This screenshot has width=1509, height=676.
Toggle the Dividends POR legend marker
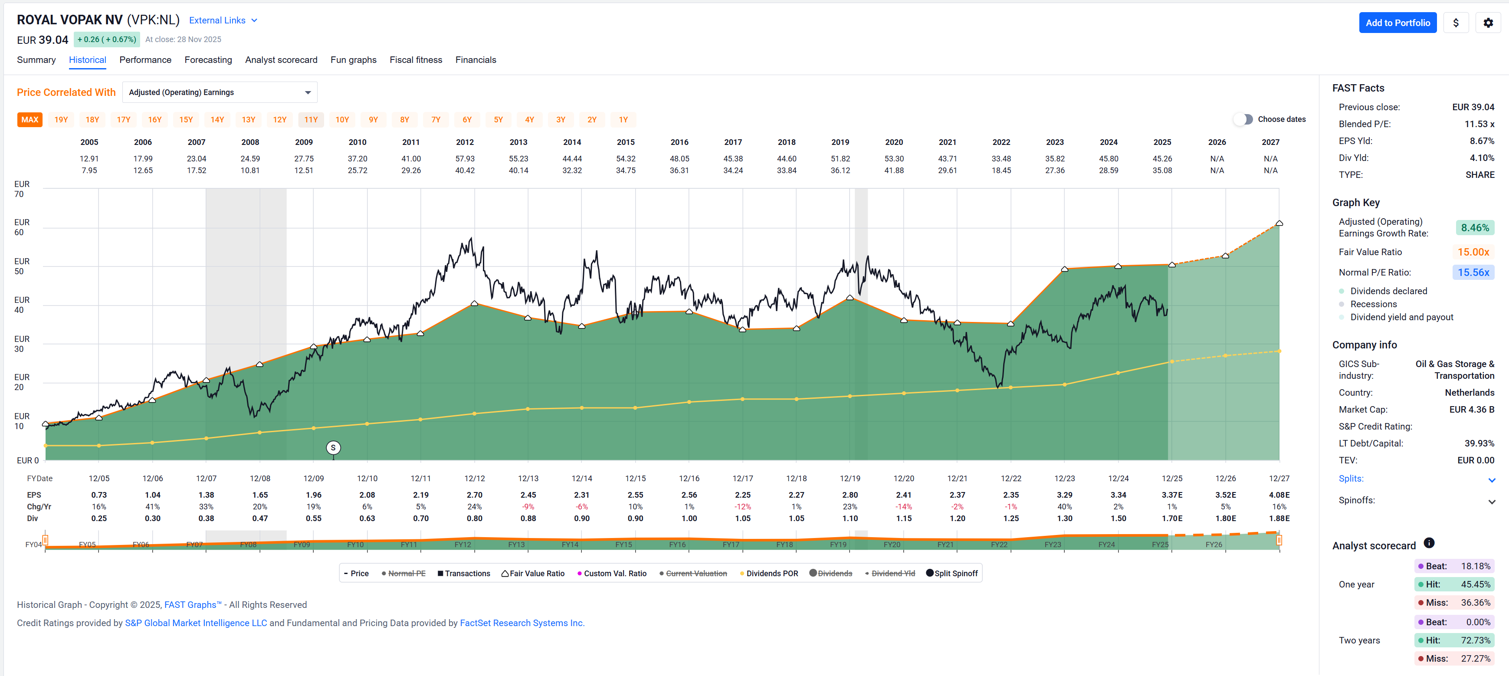[x=742, y=574]
